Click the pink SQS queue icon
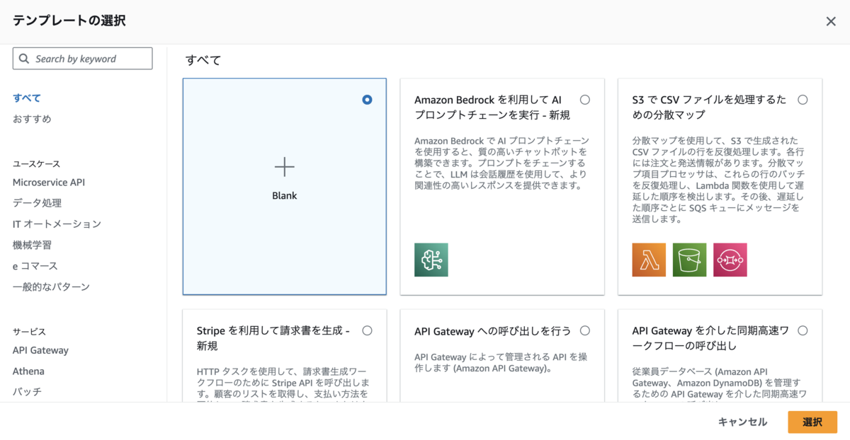The width and height of the screenshot is (850, 440). click(x=730, y=260)
